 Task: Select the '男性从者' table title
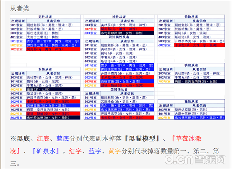[45, 17]
